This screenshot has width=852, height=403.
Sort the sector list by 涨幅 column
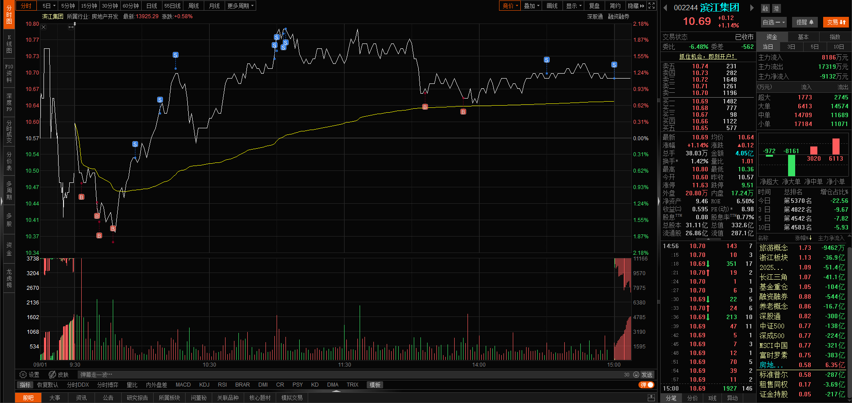click(803, 238)
